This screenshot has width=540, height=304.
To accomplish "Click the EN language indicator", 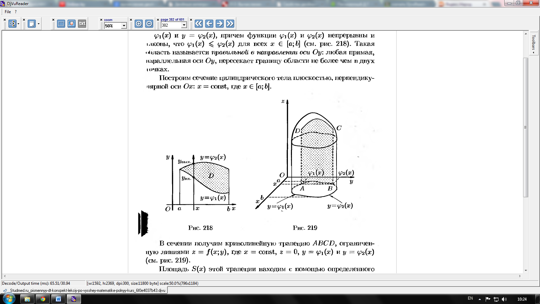I will pyautogui.click(x=470, y=299).
